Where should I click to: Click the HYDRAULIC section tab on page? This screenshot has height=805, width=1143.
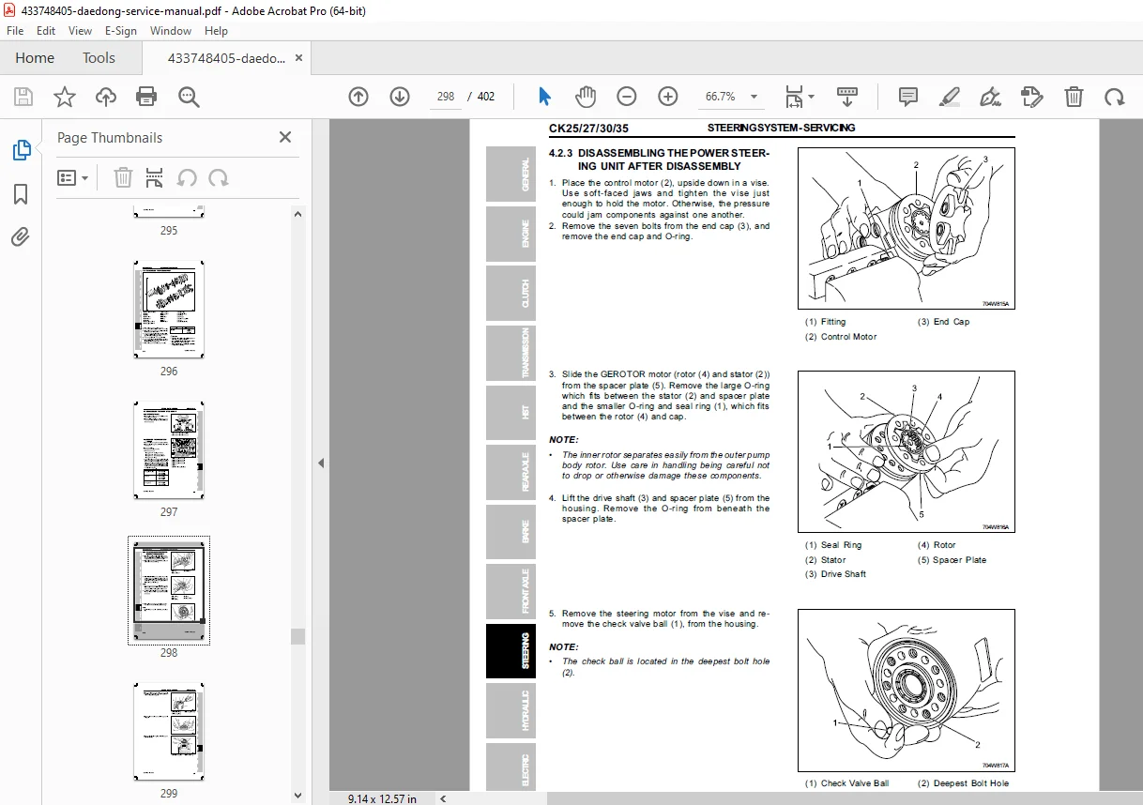511,710
